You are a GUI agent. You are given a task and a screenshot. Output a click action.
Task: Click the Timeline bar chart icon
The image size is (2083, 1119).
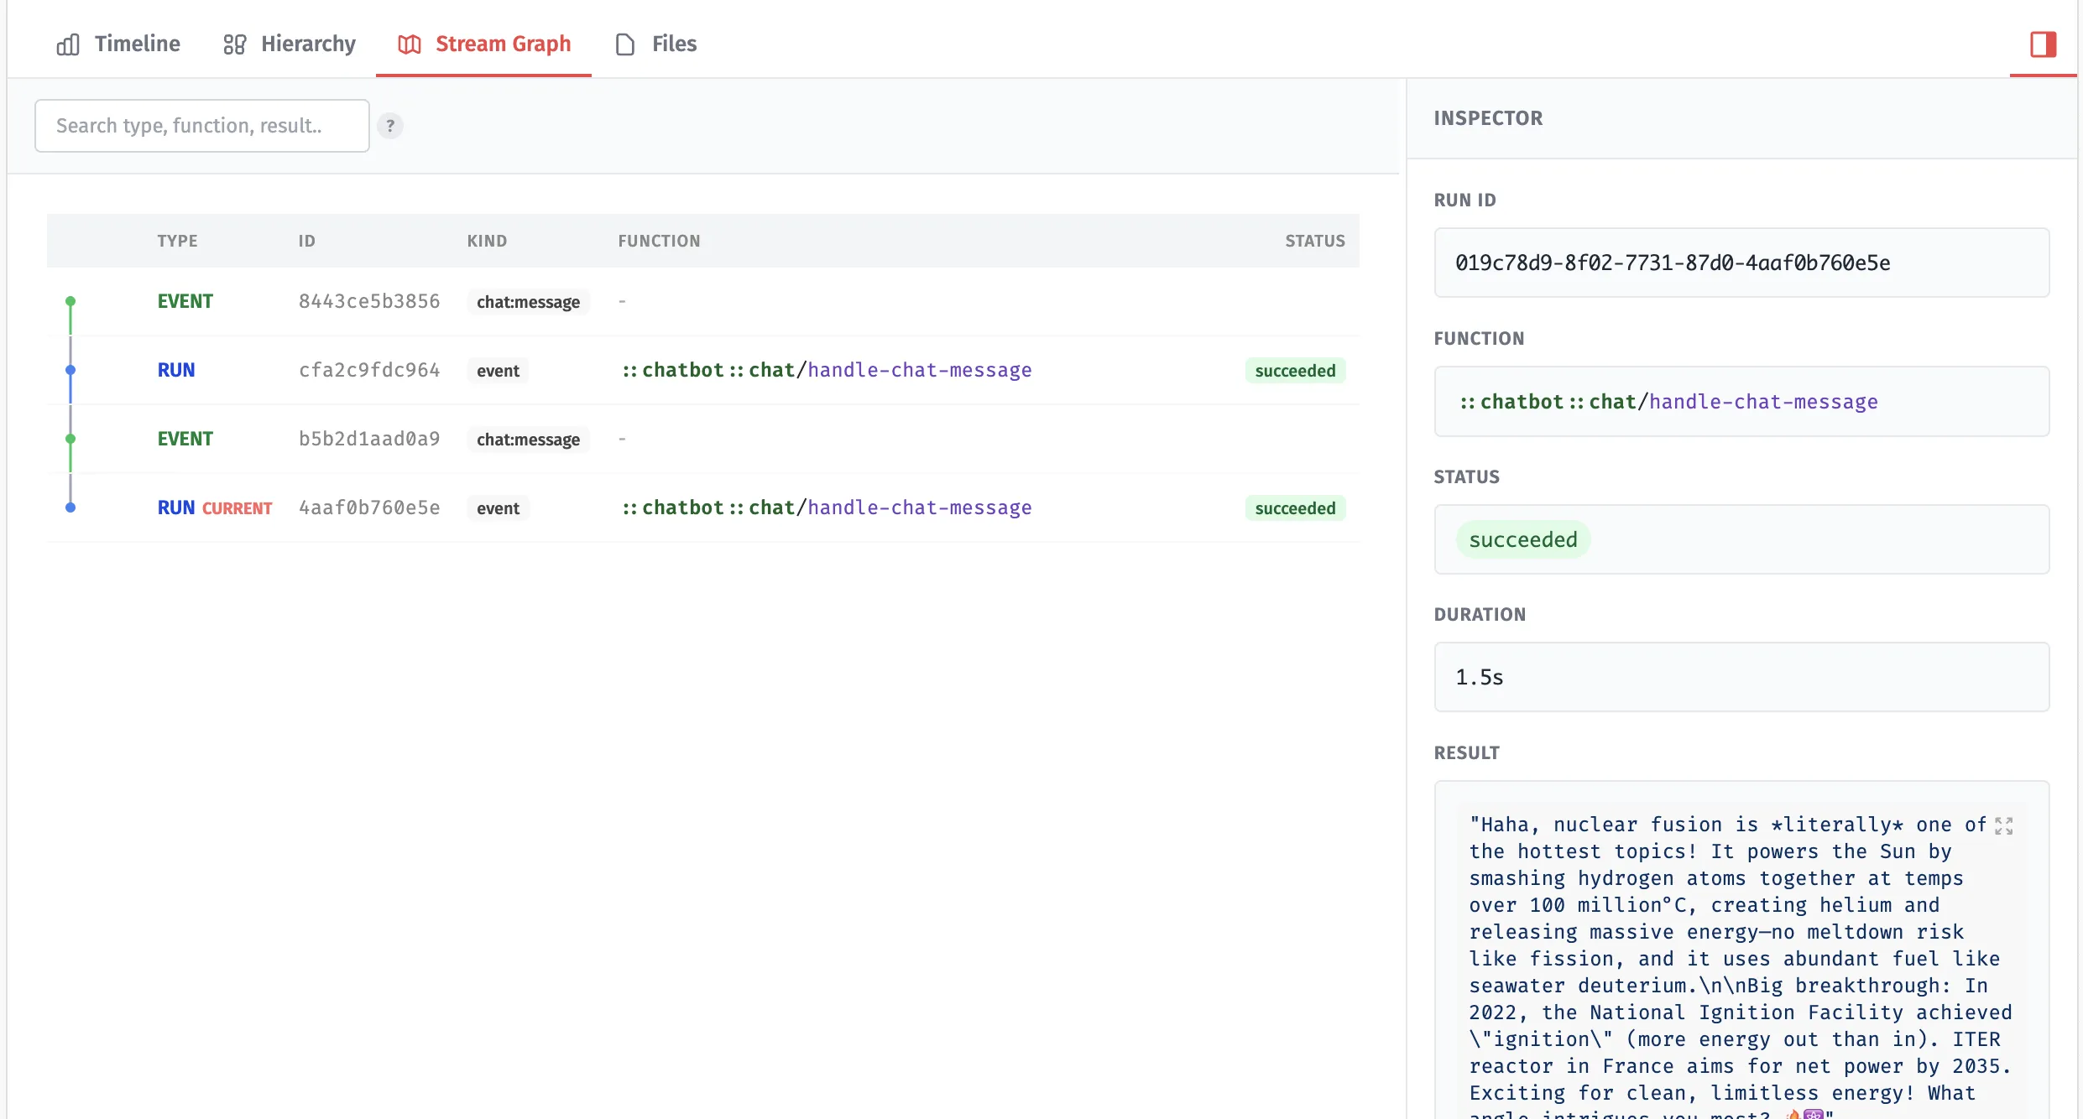pos(68,44)
